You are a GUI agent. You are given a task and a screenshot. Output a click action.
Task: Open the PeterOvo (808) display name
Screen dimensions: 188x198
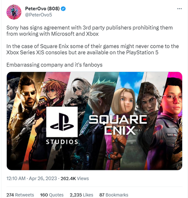pyautogui.click(x=42, y=9)
